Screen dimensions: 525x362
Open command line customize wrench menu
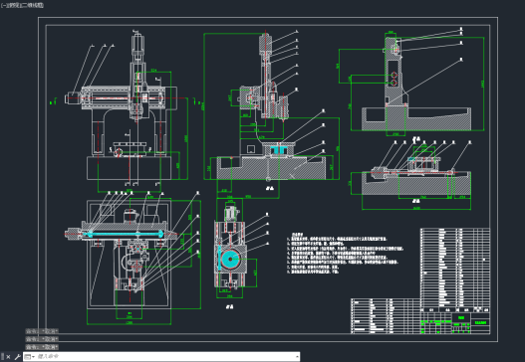click(17, 357)
